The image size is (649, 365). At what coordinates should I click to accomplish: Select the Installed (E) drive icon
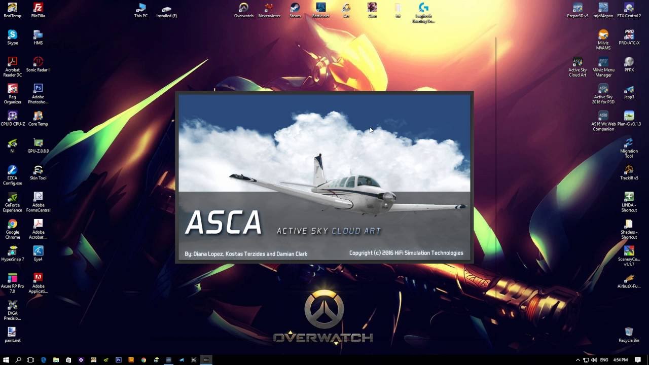point(166,10)
